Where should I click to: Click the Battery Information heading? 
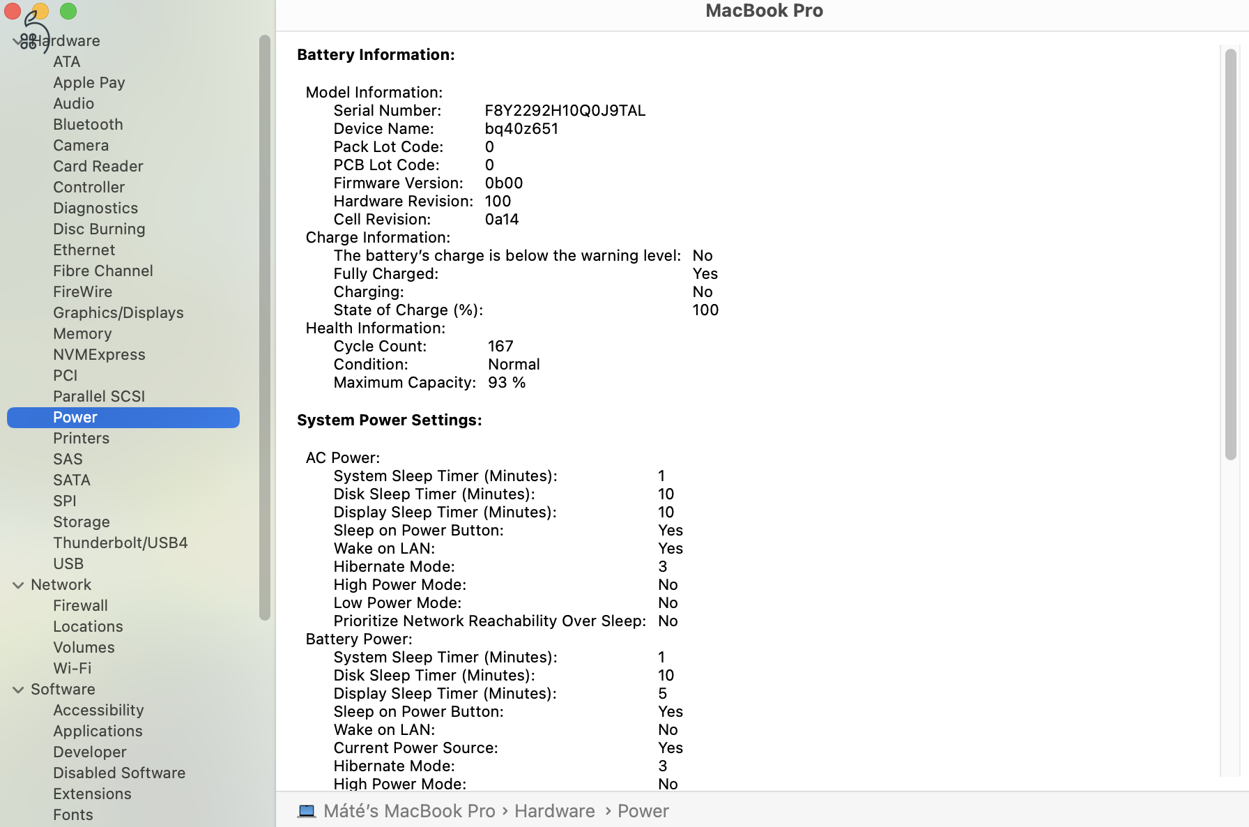tap(376, 55)
